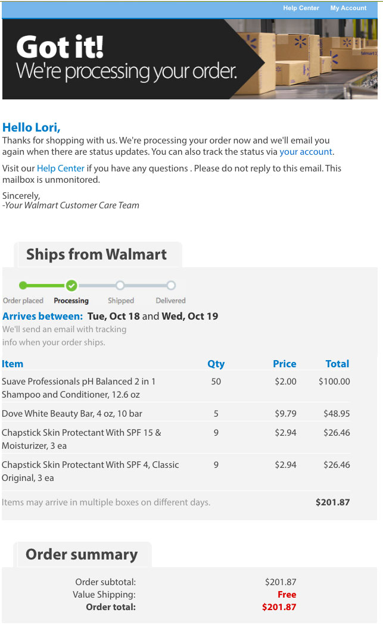Open the Help Center header link
Screen dimensions: 383x625
(x=301, y=8)
